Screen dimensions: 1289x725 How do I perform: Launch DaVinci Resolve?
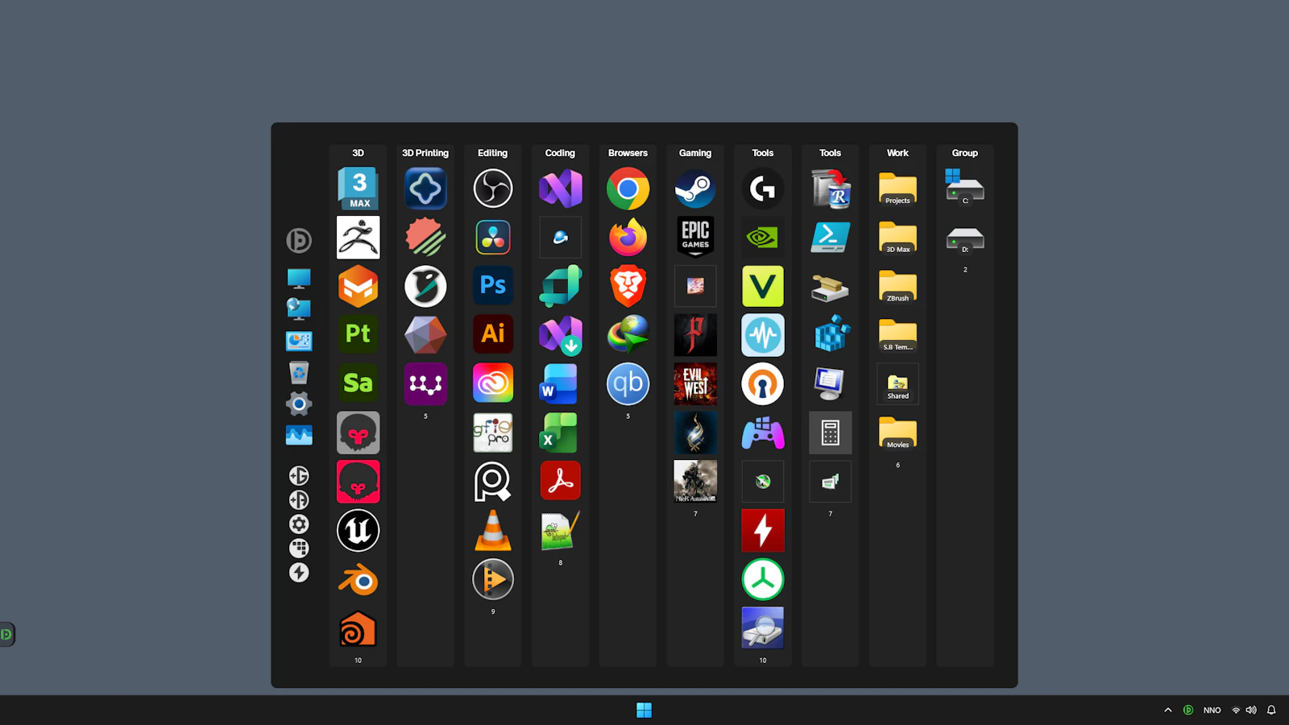493,238
